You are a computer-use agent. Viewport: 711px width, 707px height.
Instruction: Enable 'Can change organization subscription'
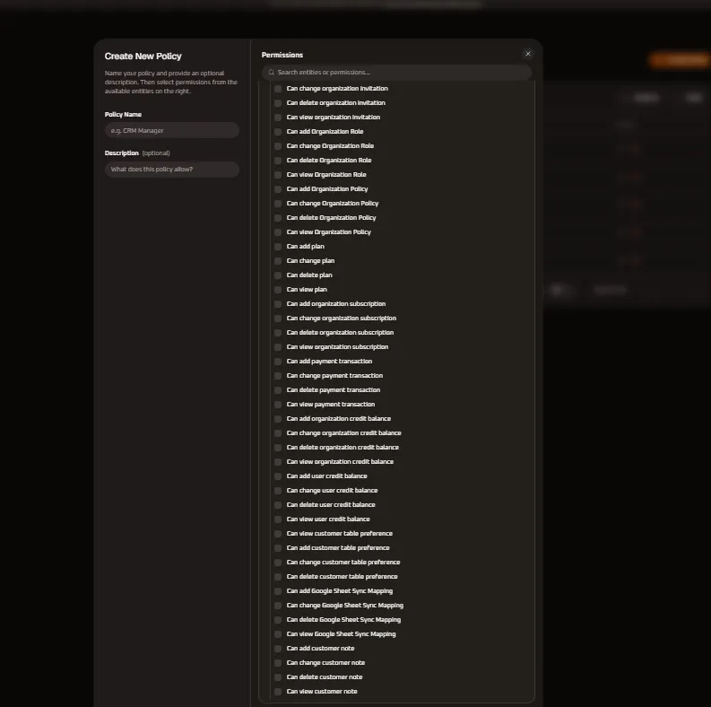click(278, 319)
